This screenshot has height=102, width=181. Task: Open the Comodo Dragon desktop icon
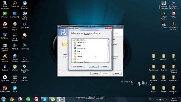click(15, 26)
